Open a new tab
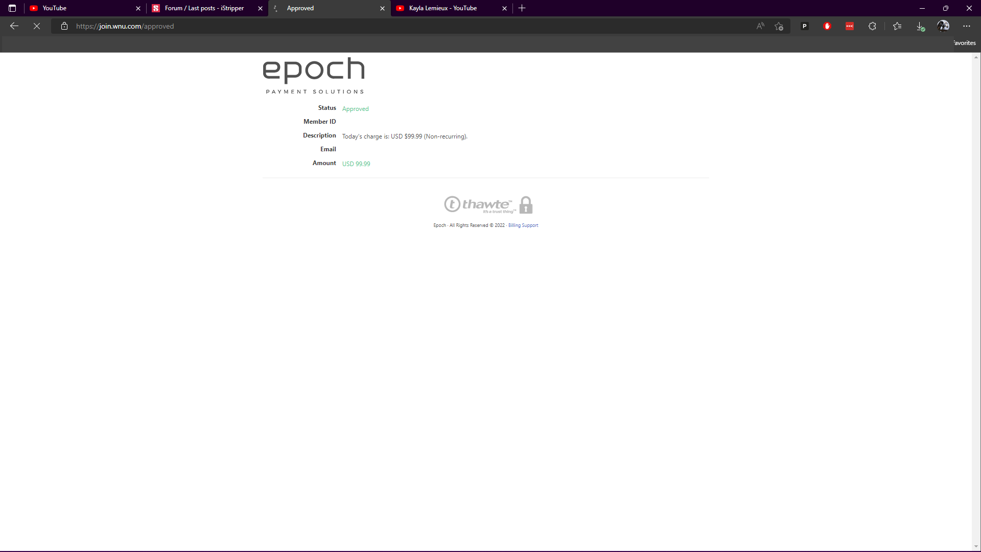 (522, 8)
